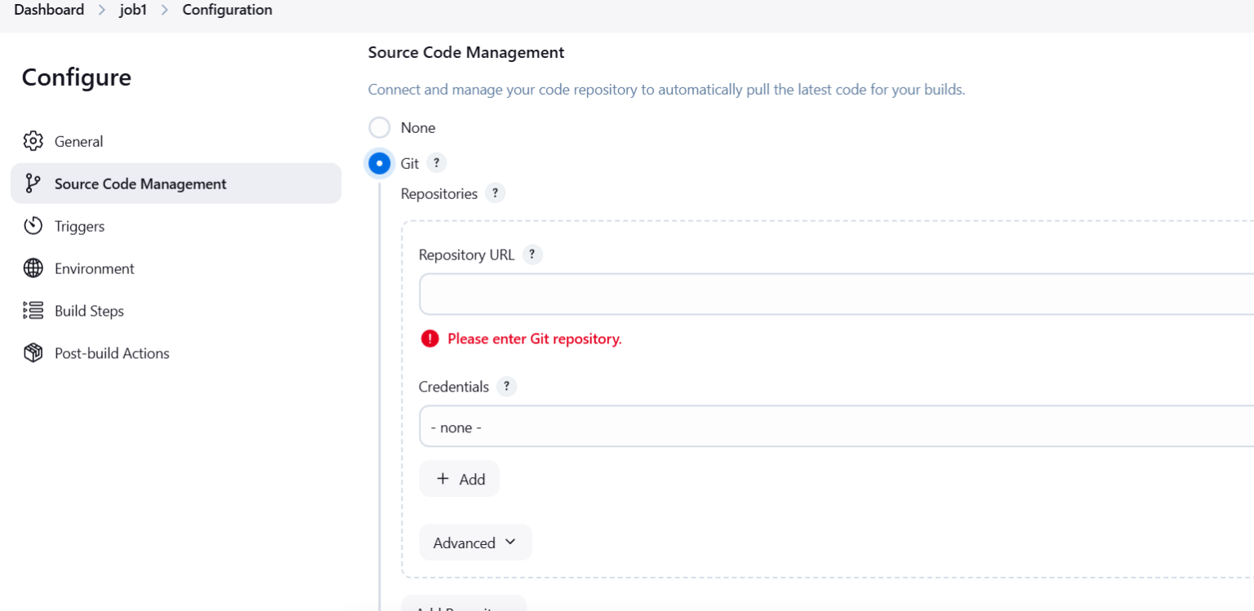Image resolution: width=1254 pixels, height=611 pixels.
Task: Click the Post-build Actions package icon
Action: pos(33,352)
